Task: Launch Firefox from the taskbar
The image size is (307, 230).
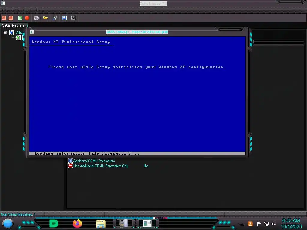Action: (x=77, y=223)
